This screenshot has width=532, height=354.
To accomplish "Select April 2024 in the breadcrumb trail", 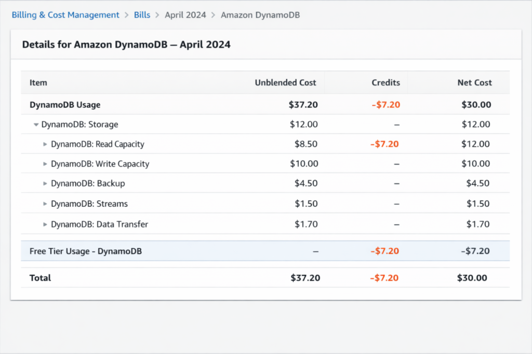I will pyautogui.click(x=185, y=15).
